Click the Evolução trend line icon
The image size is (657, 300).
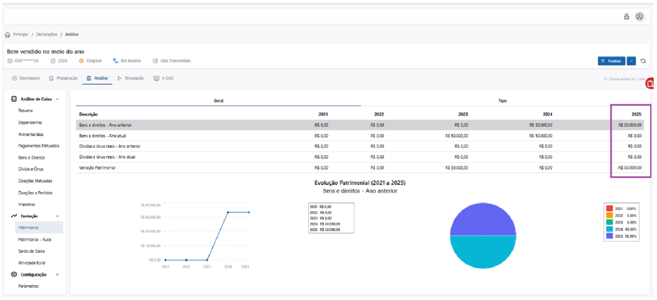(x=14, y=216)
